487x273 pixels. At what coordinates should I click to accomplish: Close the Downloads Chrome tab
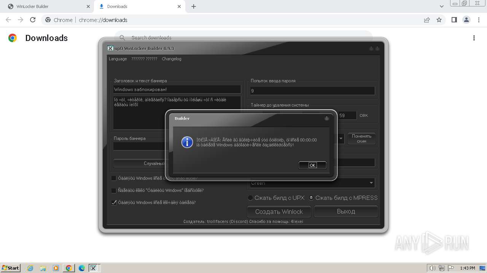point(179,6)
